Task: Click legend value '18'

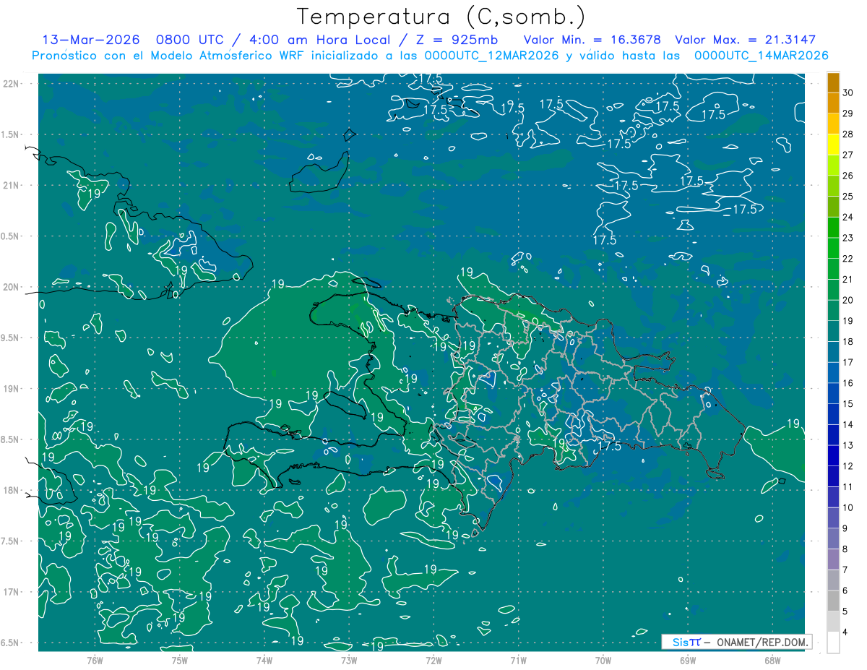Action: pyautogui.click(x=847, y=342)
